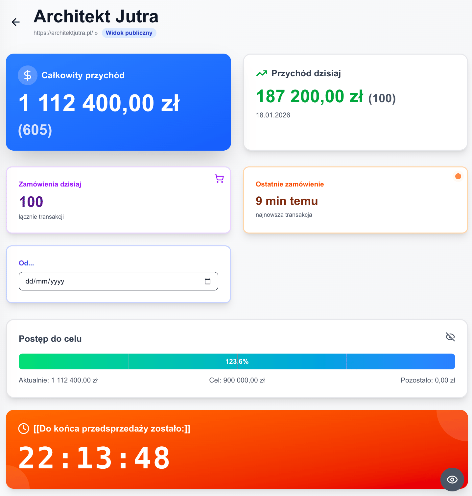Click the back arrow icon
Viewport: 472px width, 496px height.
[x=16, y=22]
